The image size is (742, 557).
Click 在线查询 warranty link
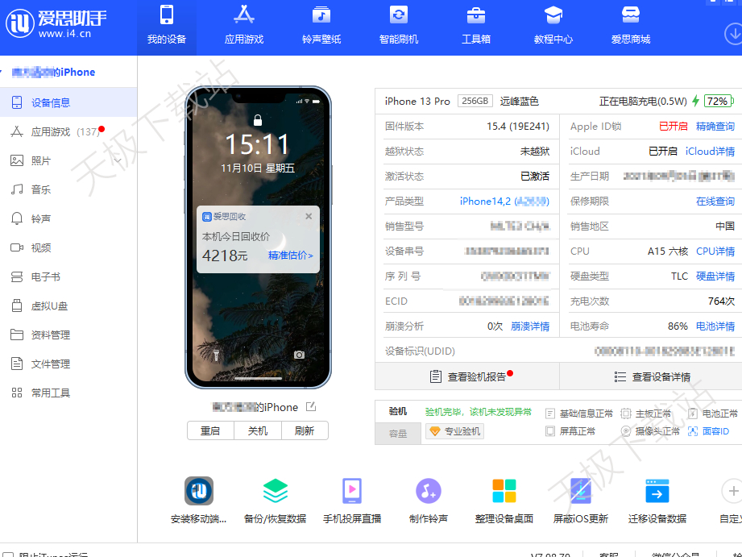[715, 202]
